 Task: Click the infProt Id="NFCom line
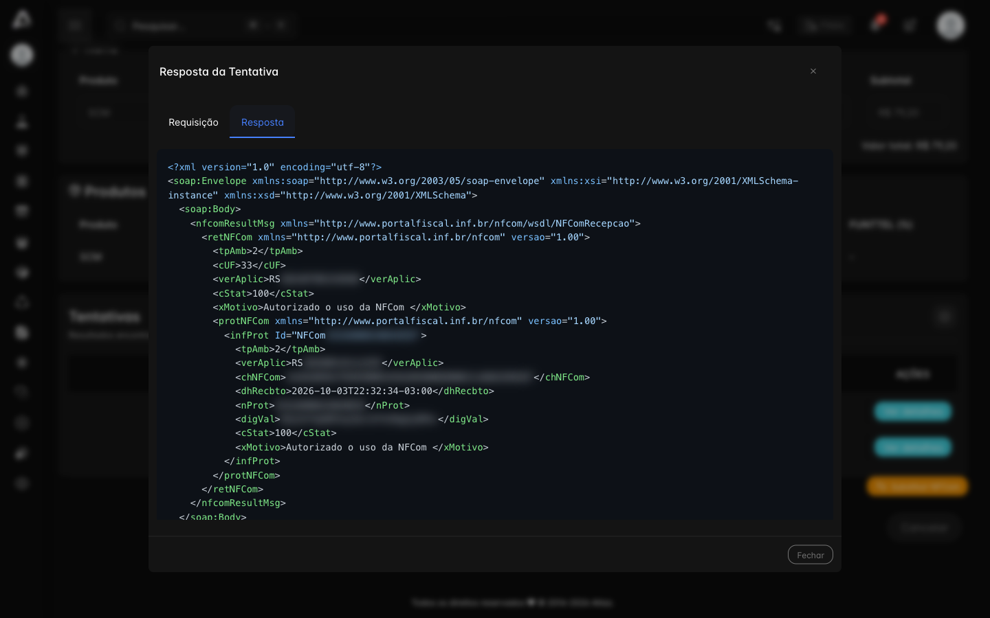[326, 335]
